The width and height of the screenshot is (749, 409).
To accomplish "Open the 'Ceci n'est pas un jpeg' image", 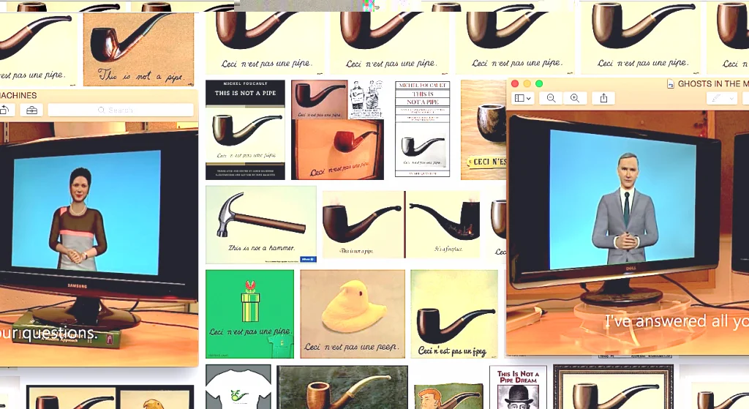I will coord(453,314).
